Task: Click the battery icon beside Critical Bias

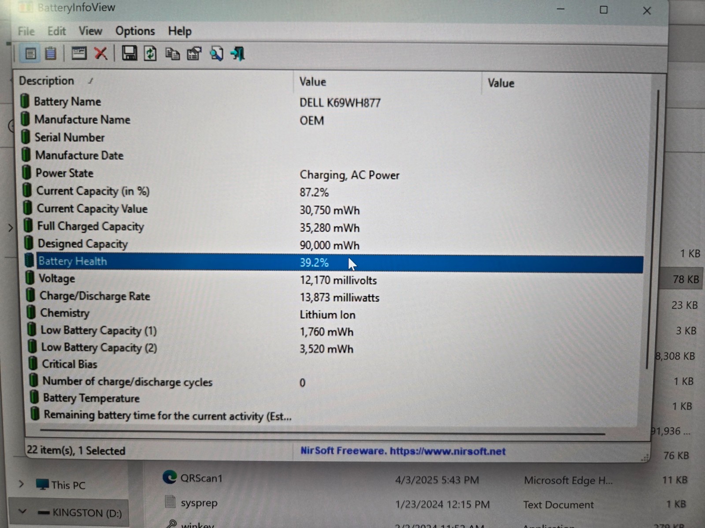Action: 33,363
